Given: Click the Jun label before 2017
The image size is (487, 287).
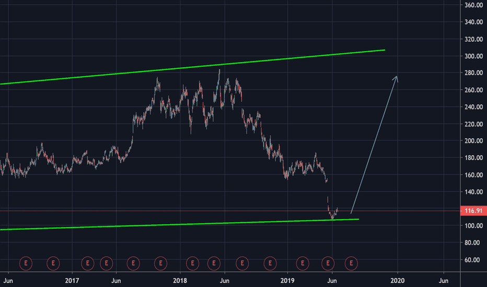Looking at the screenshot, I should coord(8,281).
